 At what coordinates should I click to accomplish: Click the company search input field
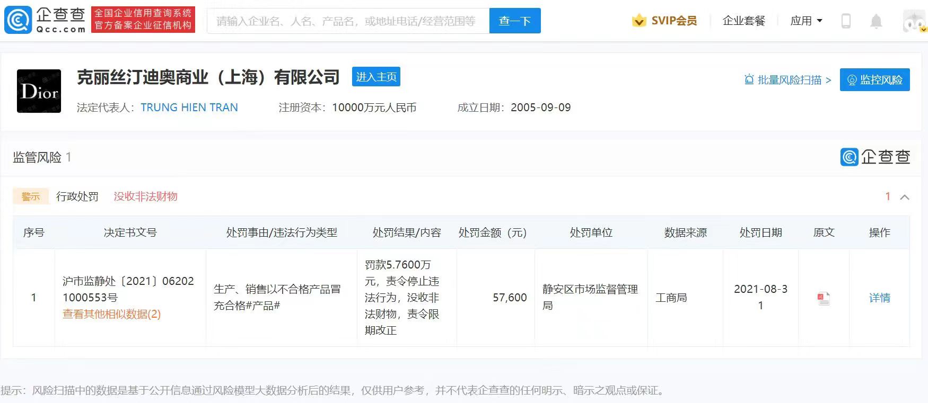point(348,21)
